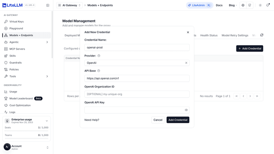Toggle API key visibility eye icon
Image resolution: width=274 pixels, height=154 pixels.
tap(186, 110)
